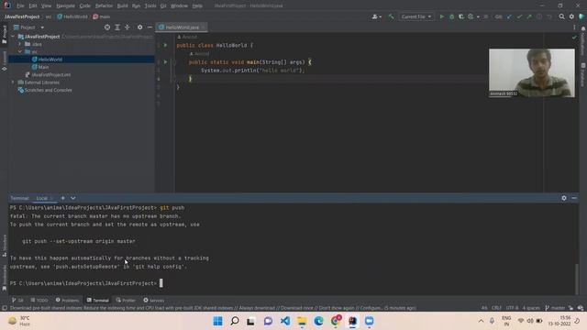Open Zoom app from taskbar

click(369, 321)
